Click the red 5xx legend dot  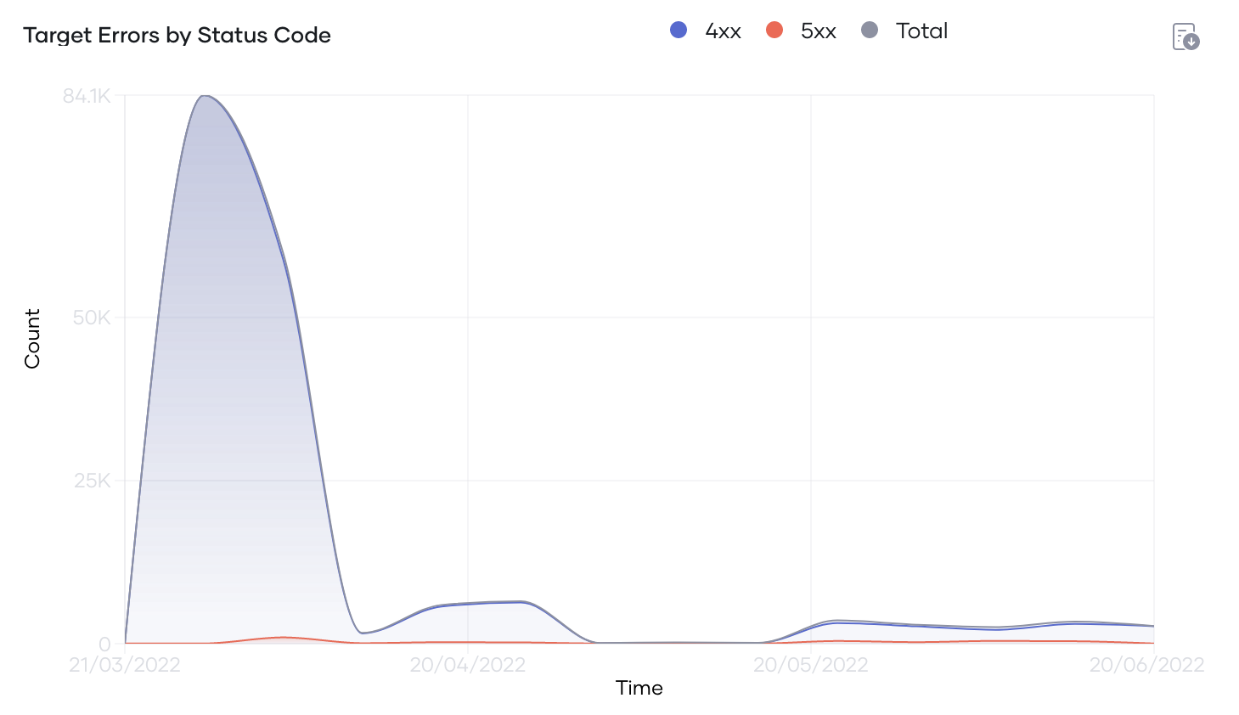click(x=774, y=31)
